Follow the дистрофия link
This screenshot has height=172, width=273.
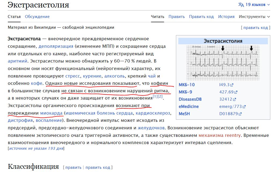point(20,120)
